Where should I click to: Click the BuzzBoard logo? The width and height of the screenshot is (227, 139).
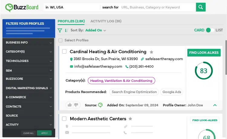tap(21, 7)
